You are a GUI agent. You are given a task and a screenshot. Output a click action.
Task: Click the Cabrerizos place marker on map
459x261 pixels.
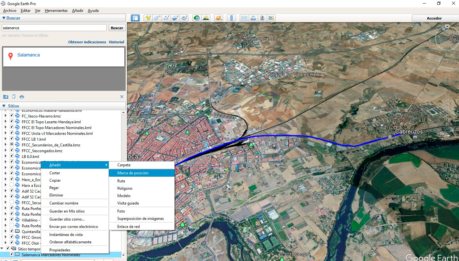point(395,128)
